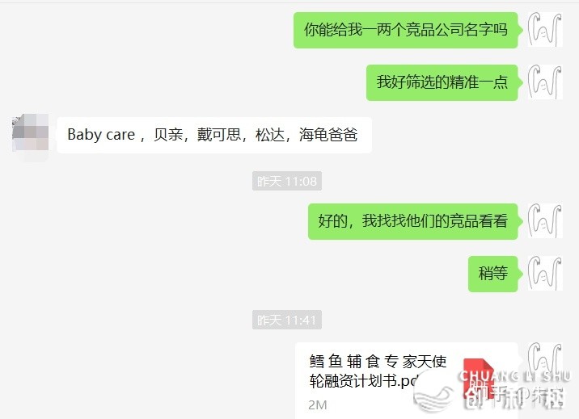
Task: Open the avatar beside the 好的，我找找他们的竞品看看 message
Action: click(545, 221)
